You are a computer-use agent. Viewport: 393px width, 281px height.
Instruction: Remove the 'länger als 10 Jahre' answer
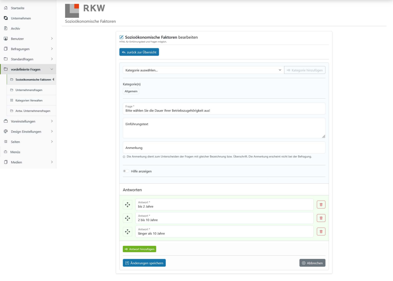tap(321, 232)
